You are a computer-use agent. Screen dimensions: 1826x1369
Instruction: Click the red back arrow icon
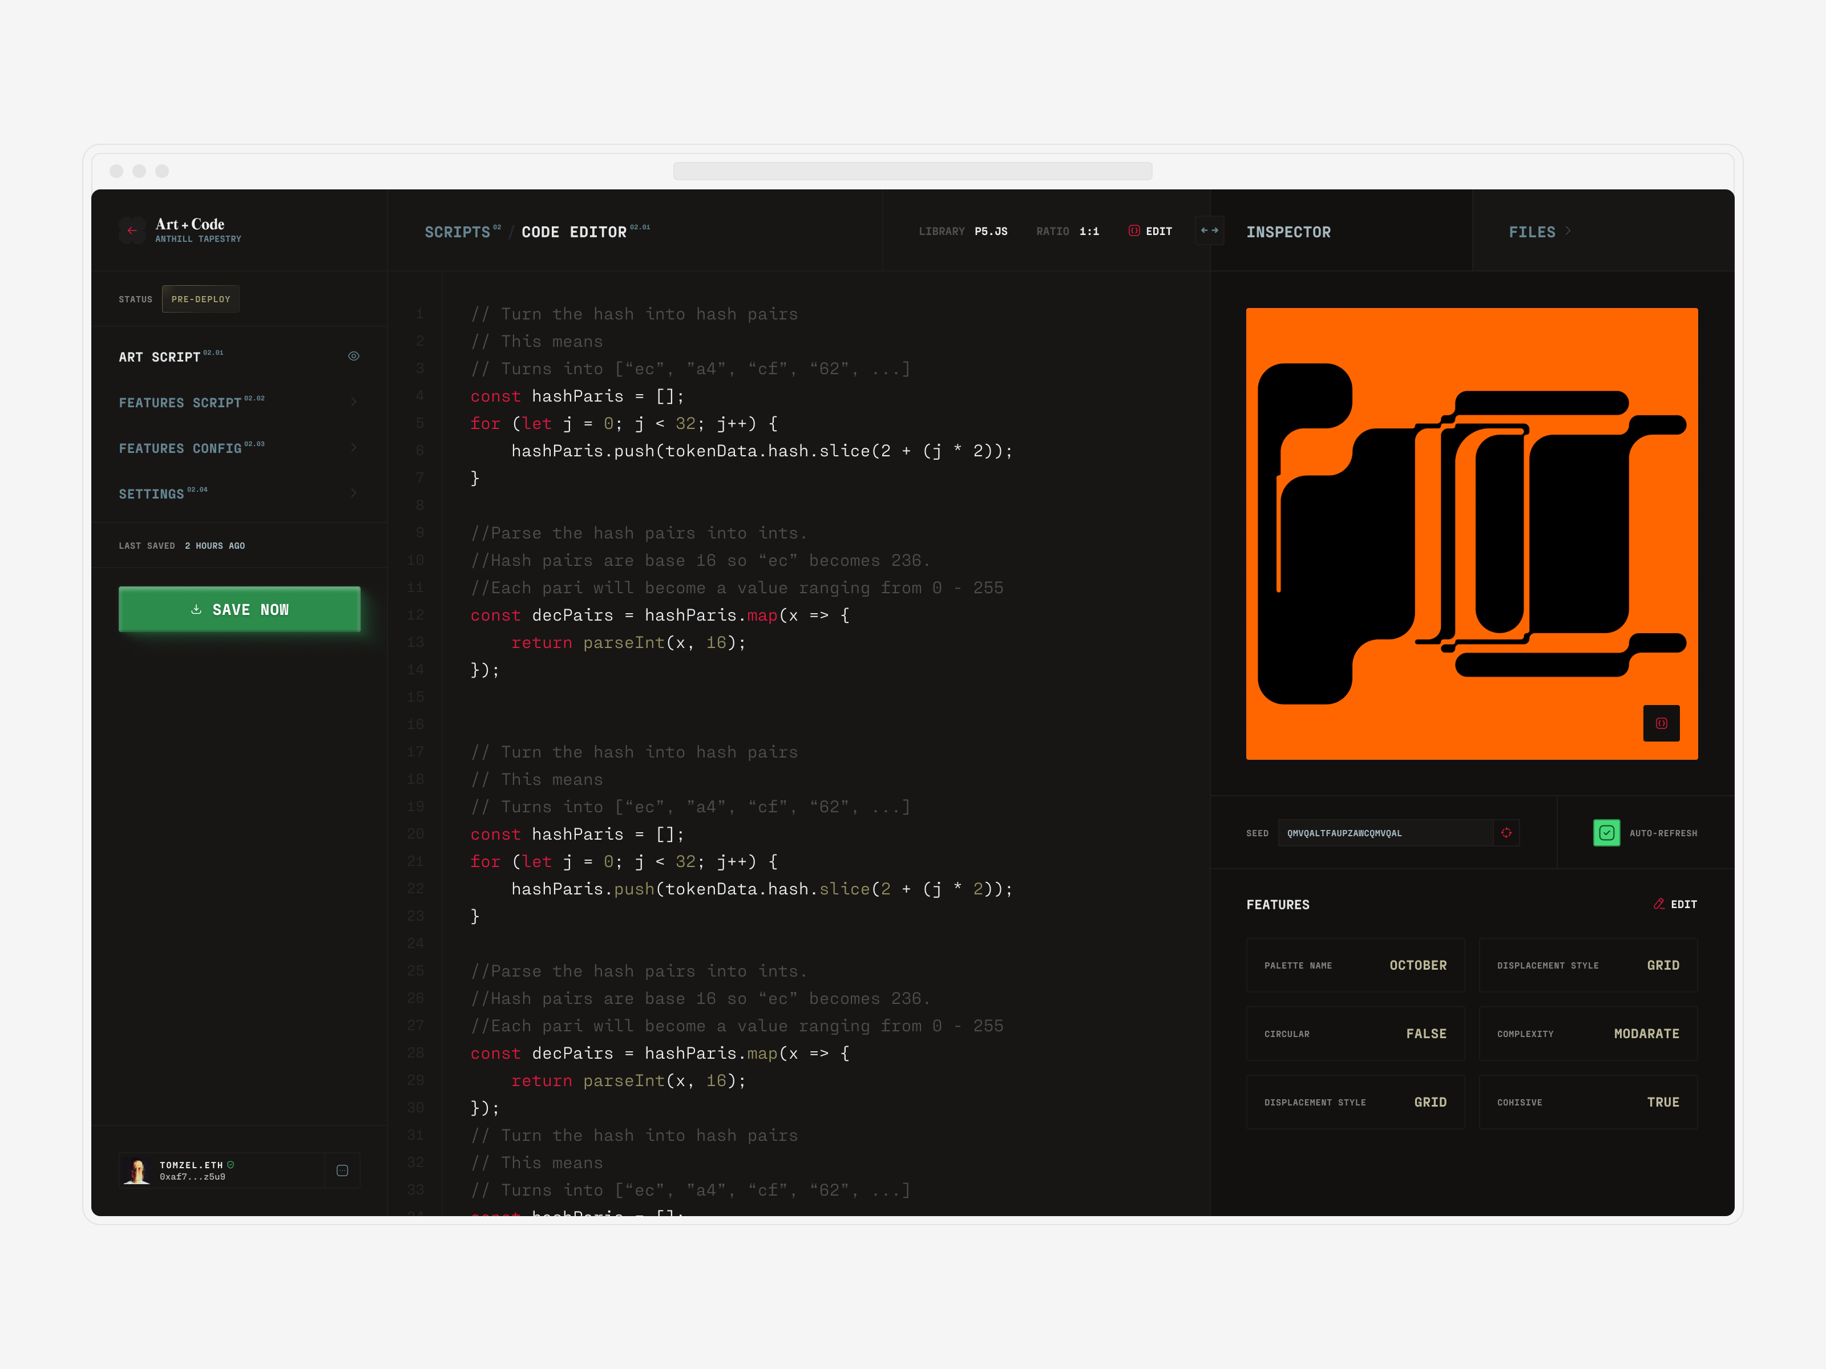pyautogui.click(x=132, y=230)
